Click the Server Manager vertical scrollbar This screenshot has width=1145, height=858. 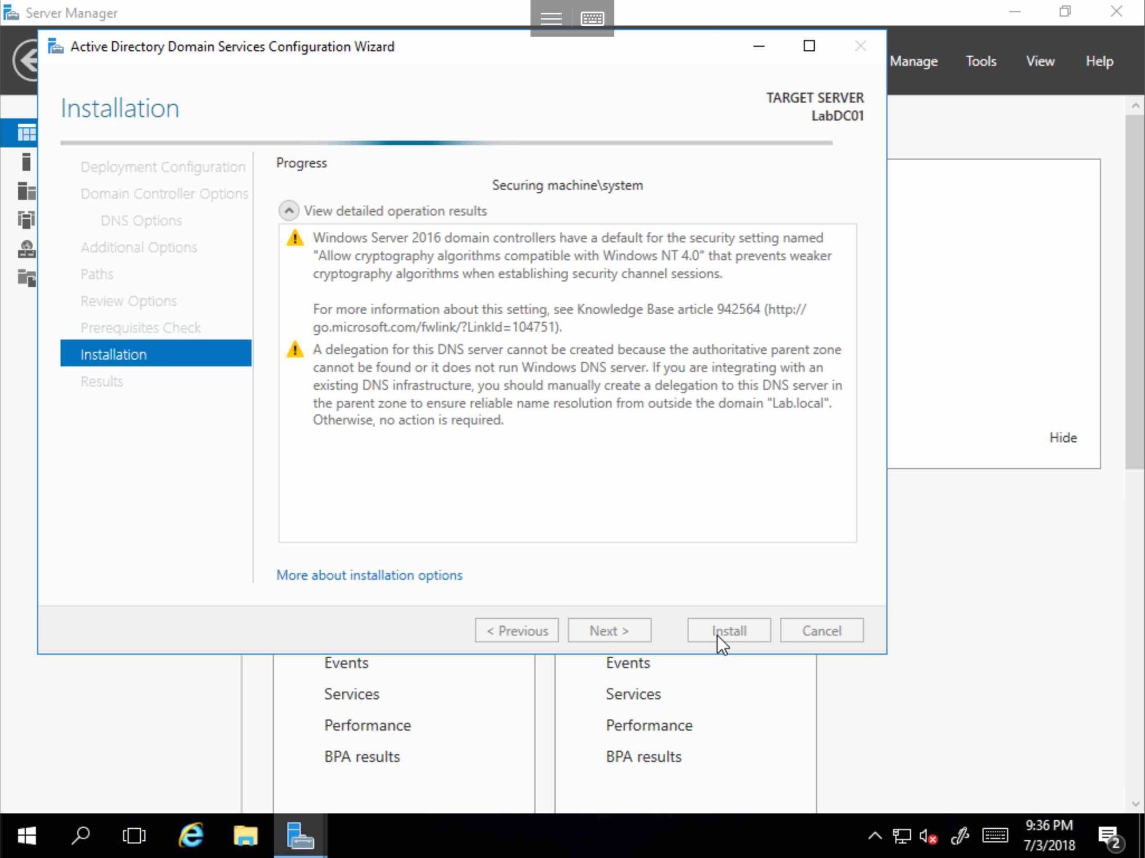(x=1135, y=292)
